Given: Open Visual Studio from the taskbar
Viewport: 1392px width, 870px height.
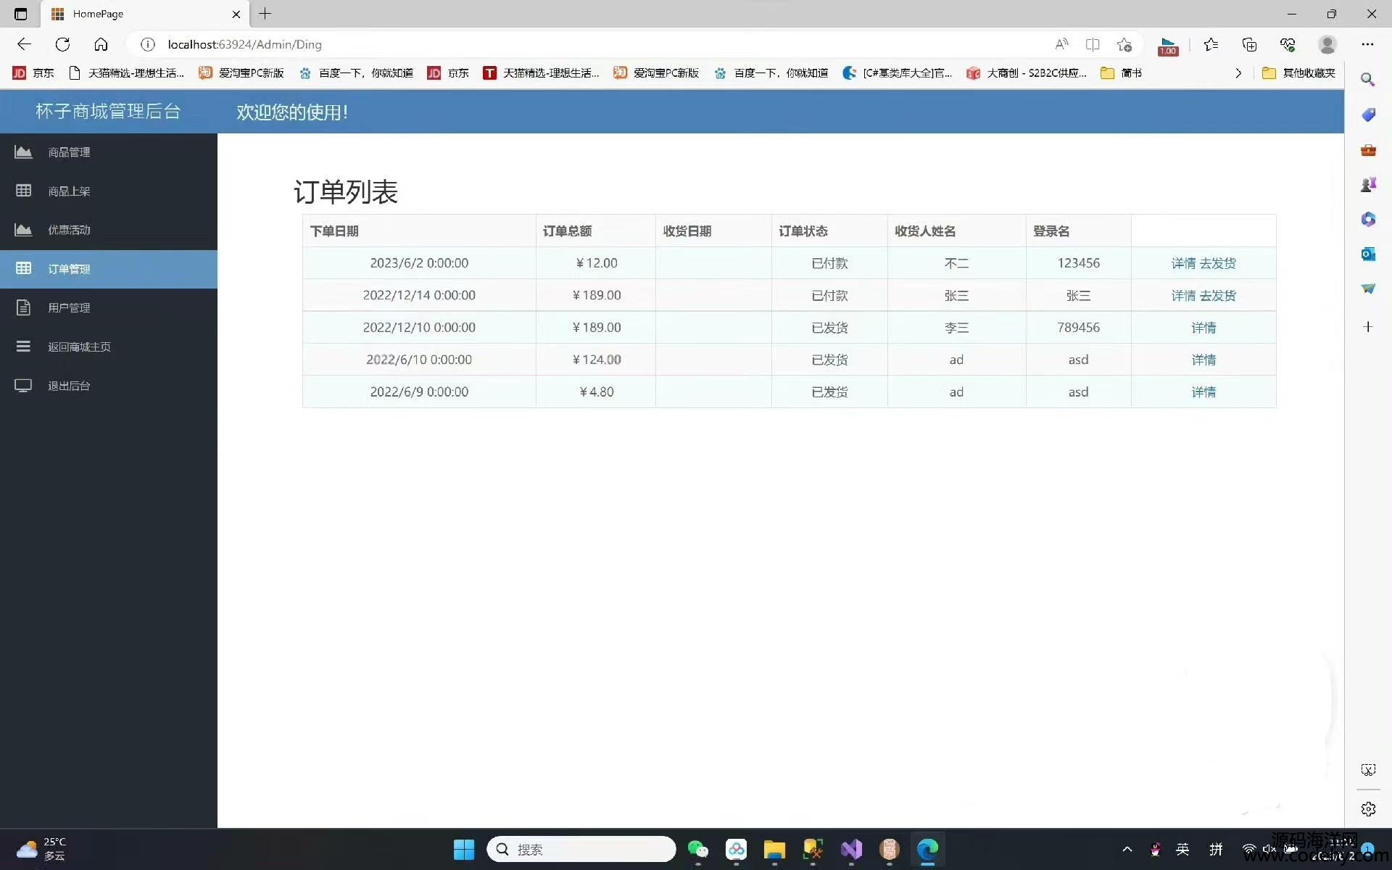Looking at the screenshot, I should 851,849.
